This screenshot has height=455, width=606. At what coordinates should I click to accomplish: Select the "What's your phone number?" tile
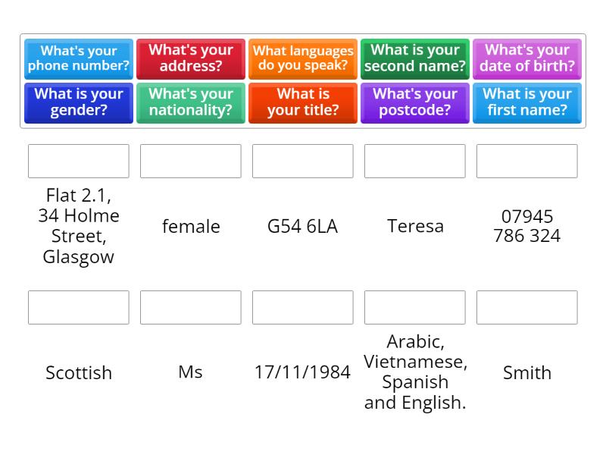tap(79, 59)
